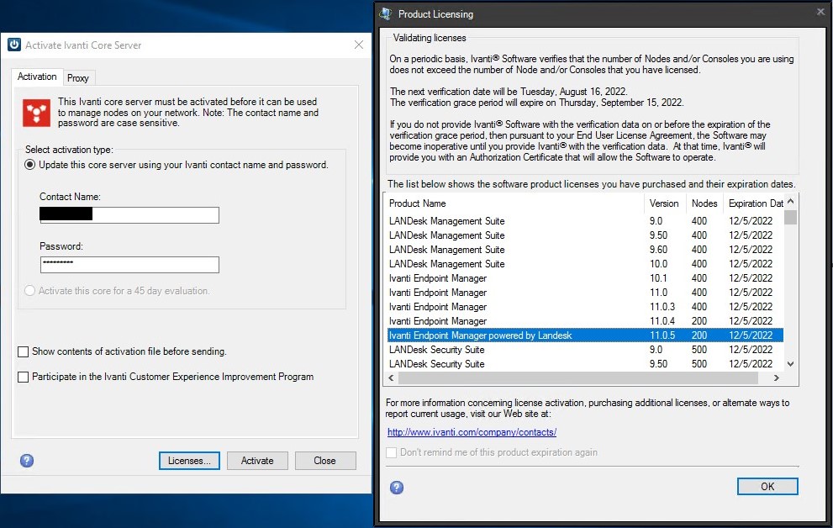Click the Product Licensing title bar icon
833x528 pixels.
pyautogui.click(x=385, y=13)
